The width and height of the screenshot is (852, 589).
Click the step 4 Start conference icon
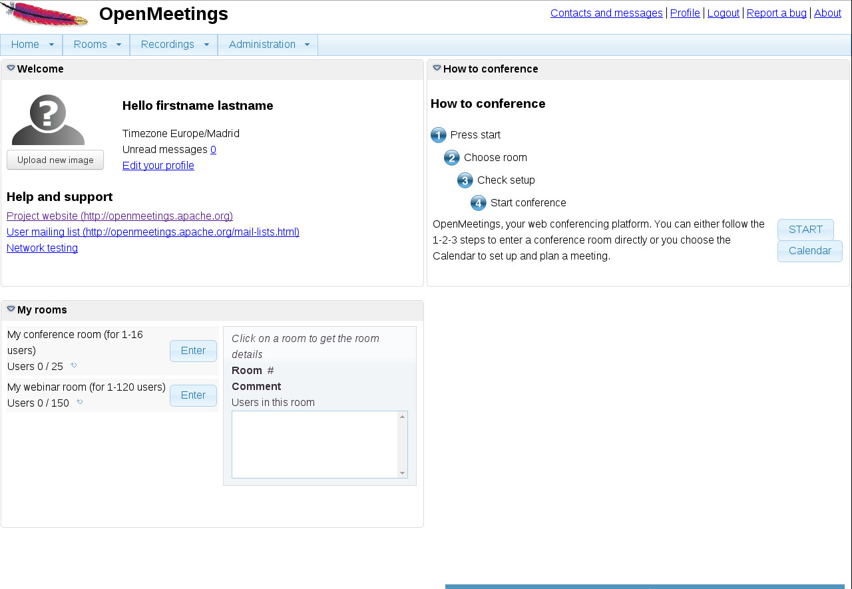(x=479, y=203)
